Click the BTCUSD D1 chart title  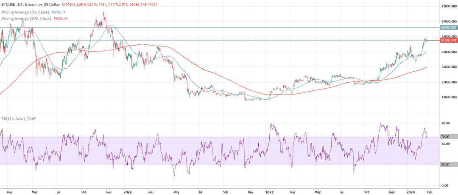30,3
